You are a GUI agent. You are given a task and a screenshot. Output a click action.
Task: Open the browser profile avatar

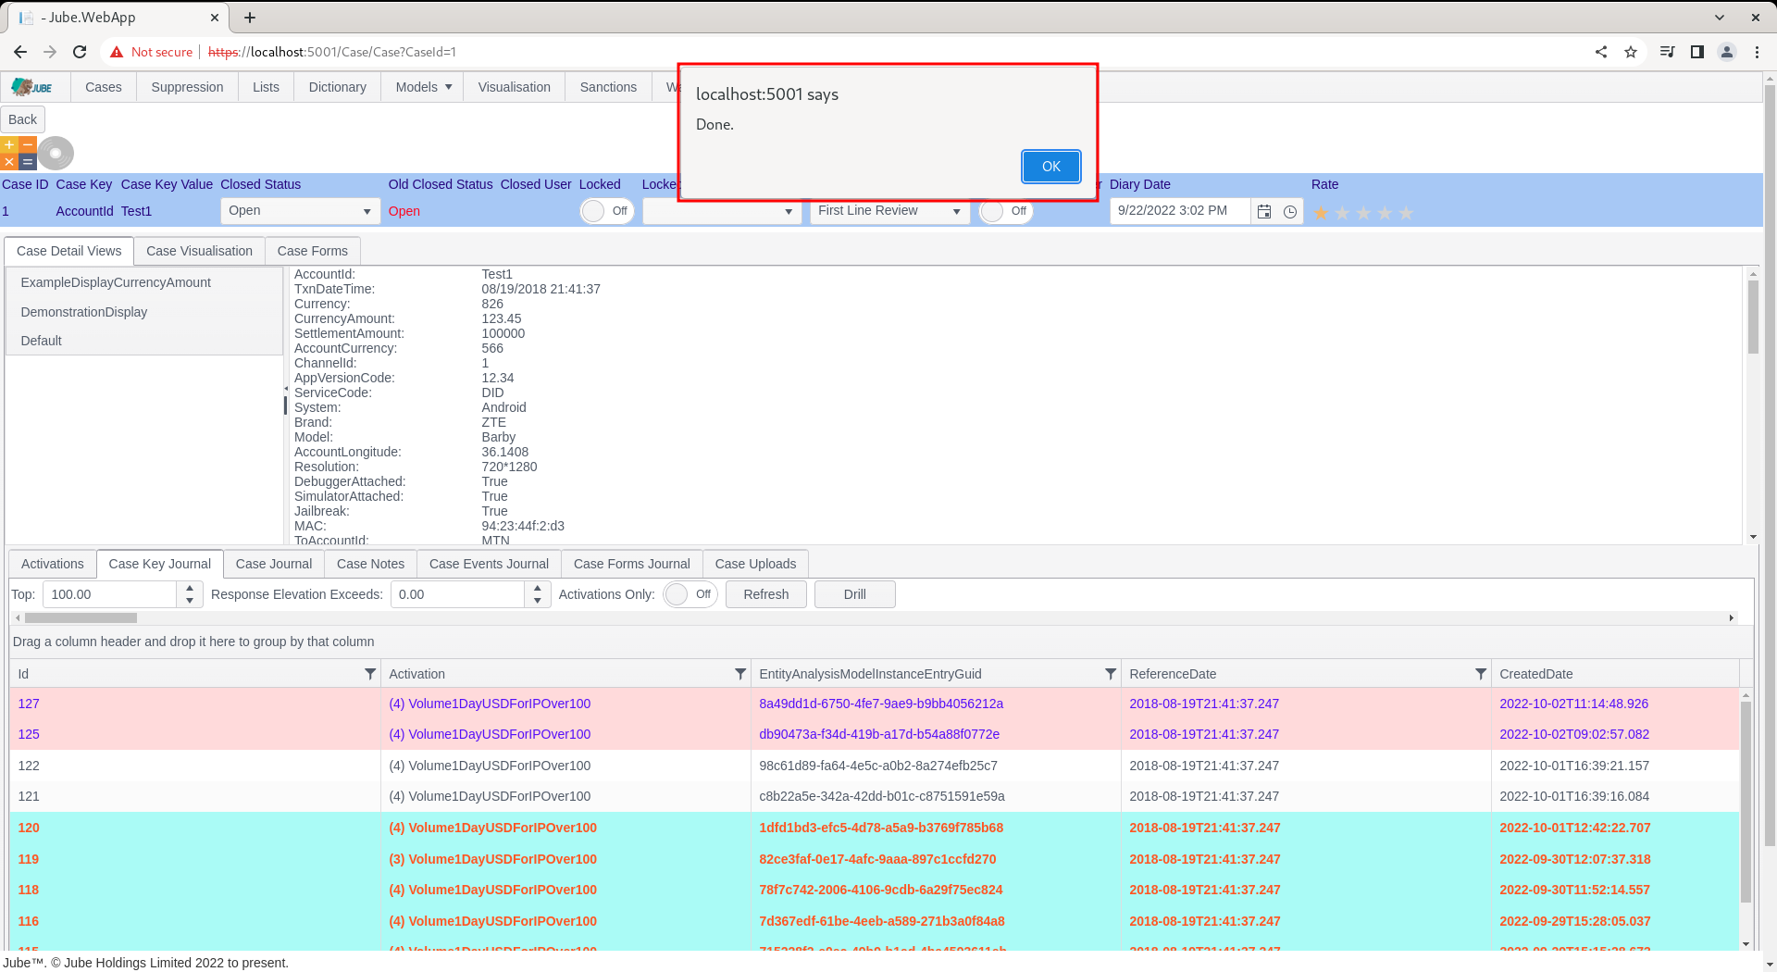click(1727, 52)
